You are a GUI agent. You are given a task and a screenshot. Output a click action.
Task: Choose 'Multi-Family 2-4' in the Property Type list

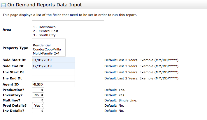tap(46, 53)
